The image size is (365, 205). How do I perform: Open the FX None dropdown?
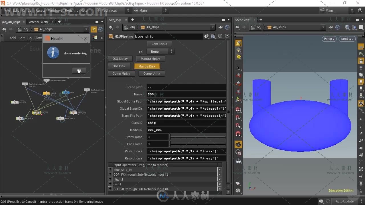pyautogui.click(x=160, y=52)
